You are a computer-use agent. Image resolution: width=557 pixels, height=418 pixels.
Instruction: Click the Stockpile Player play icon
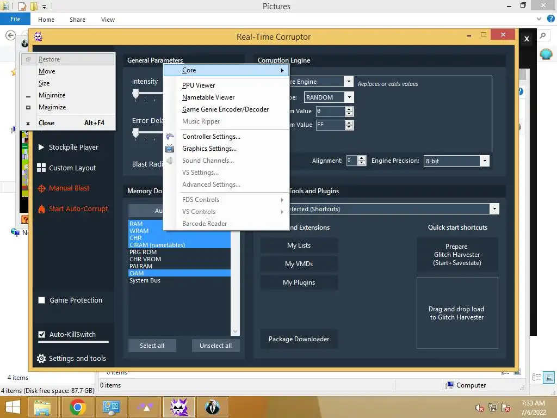pyautogui.click(x=41, y=147)
